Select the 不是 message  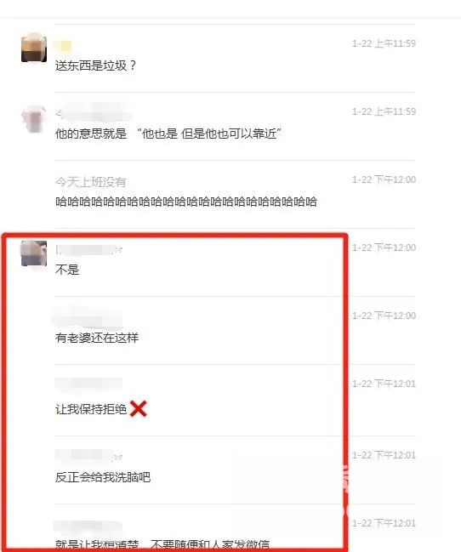coord(67,270)
